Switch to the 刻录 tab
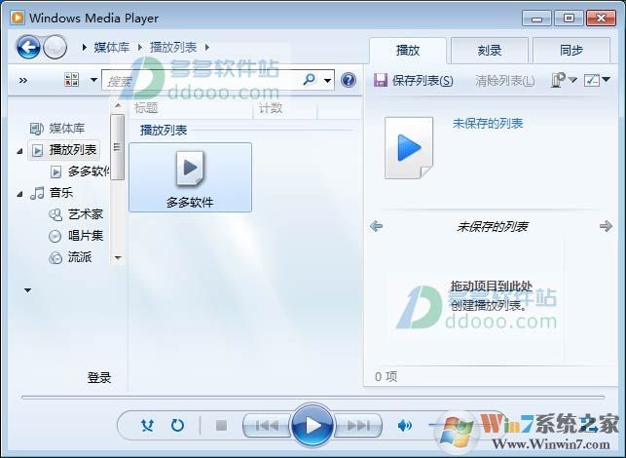 [x=490, y=51]
